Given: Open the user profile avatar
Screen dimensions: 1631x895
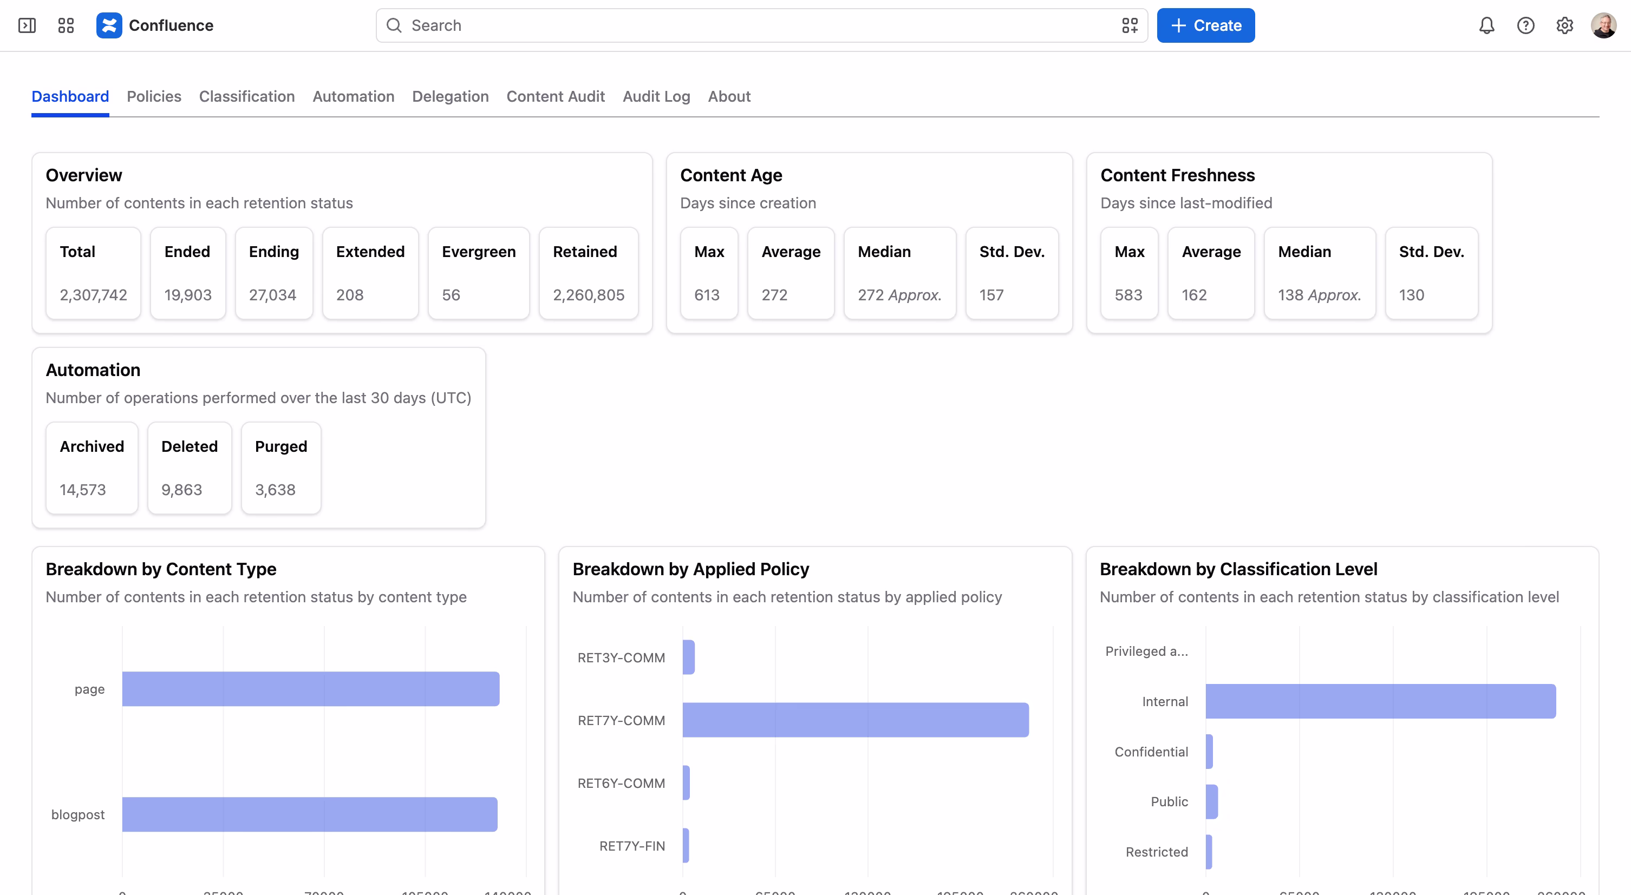Looking at the screenshot, I should click(x=1603, y=25).
